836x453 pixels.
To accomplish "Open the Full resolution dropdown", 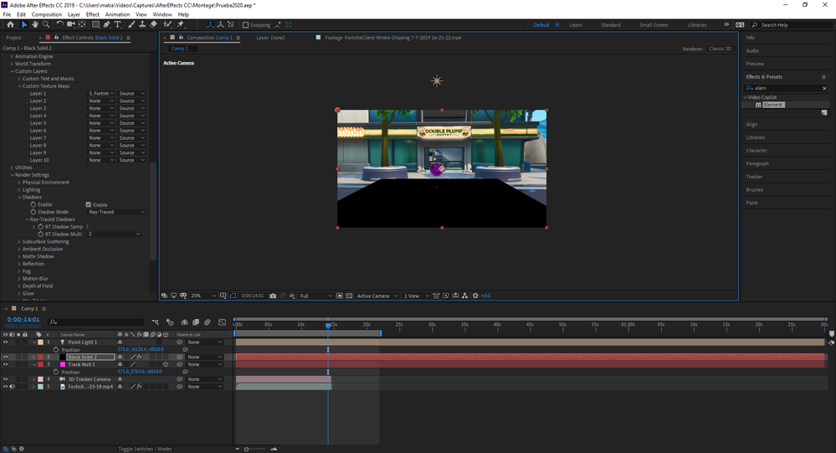I will [316, 296].
